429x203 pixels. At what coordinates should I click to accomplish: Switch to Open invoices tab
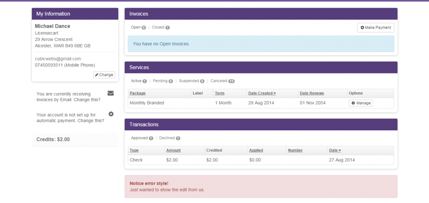(138, 27)
